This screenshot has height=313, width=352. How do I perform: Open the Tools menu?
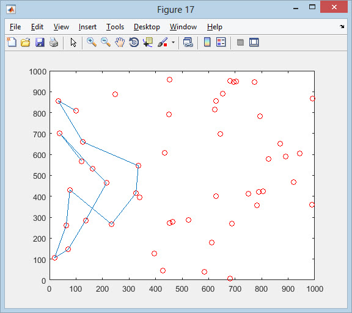coord(115,27)
